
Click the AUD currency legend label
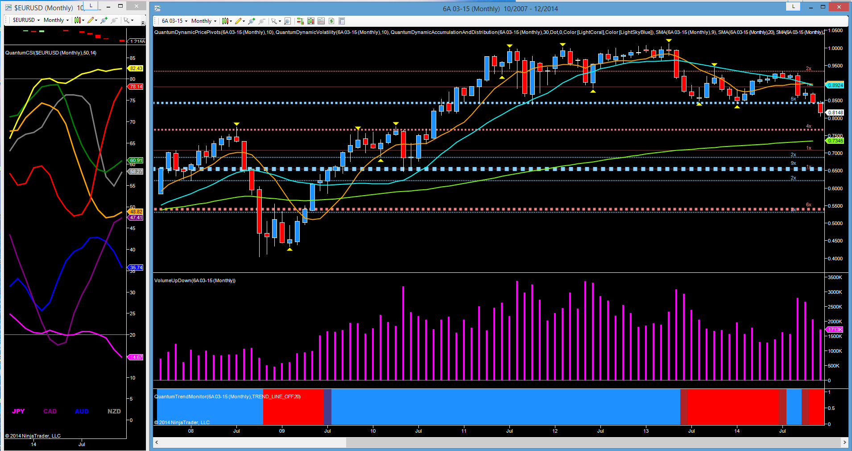82,411
